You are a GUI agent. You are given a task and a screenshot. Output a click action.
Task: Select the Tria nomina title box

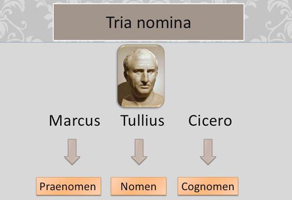[x=148, y=22]
